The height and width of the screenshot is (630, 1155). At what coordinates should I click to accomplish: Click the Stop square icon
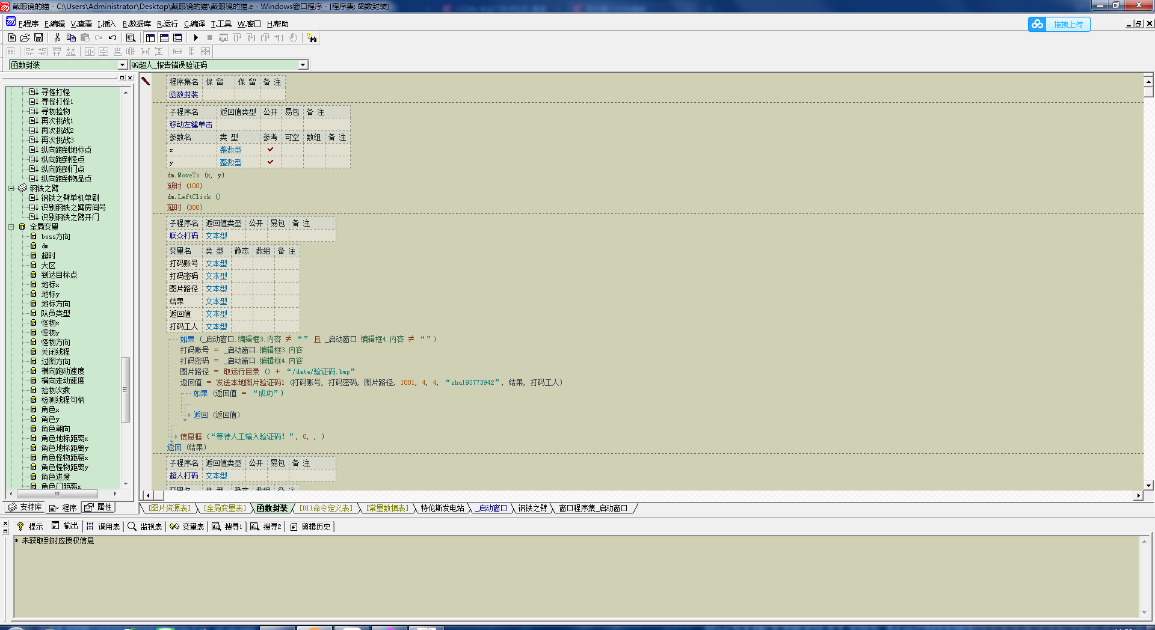209,38
